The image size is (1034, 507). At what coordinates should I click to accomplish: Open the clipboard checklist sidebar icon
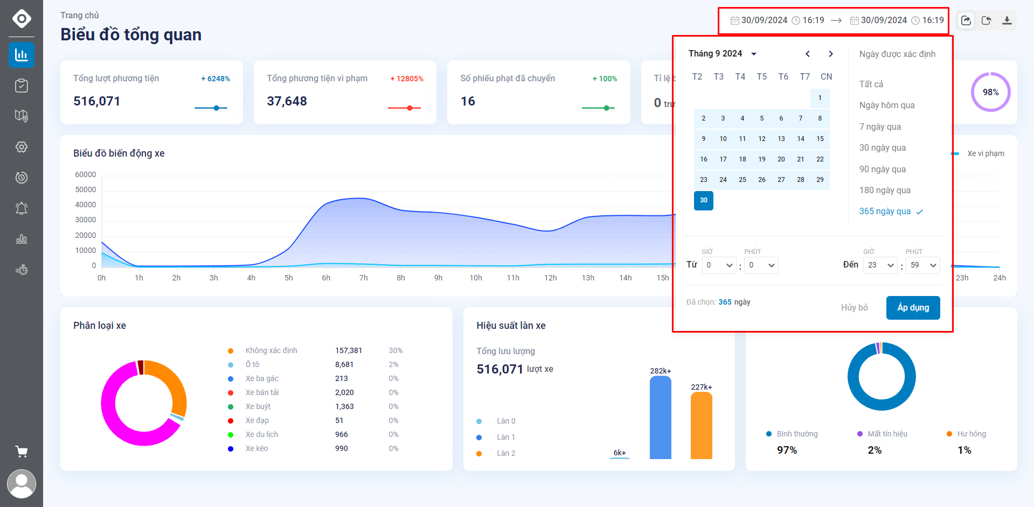pyautogui.click(x=22, y=86)
